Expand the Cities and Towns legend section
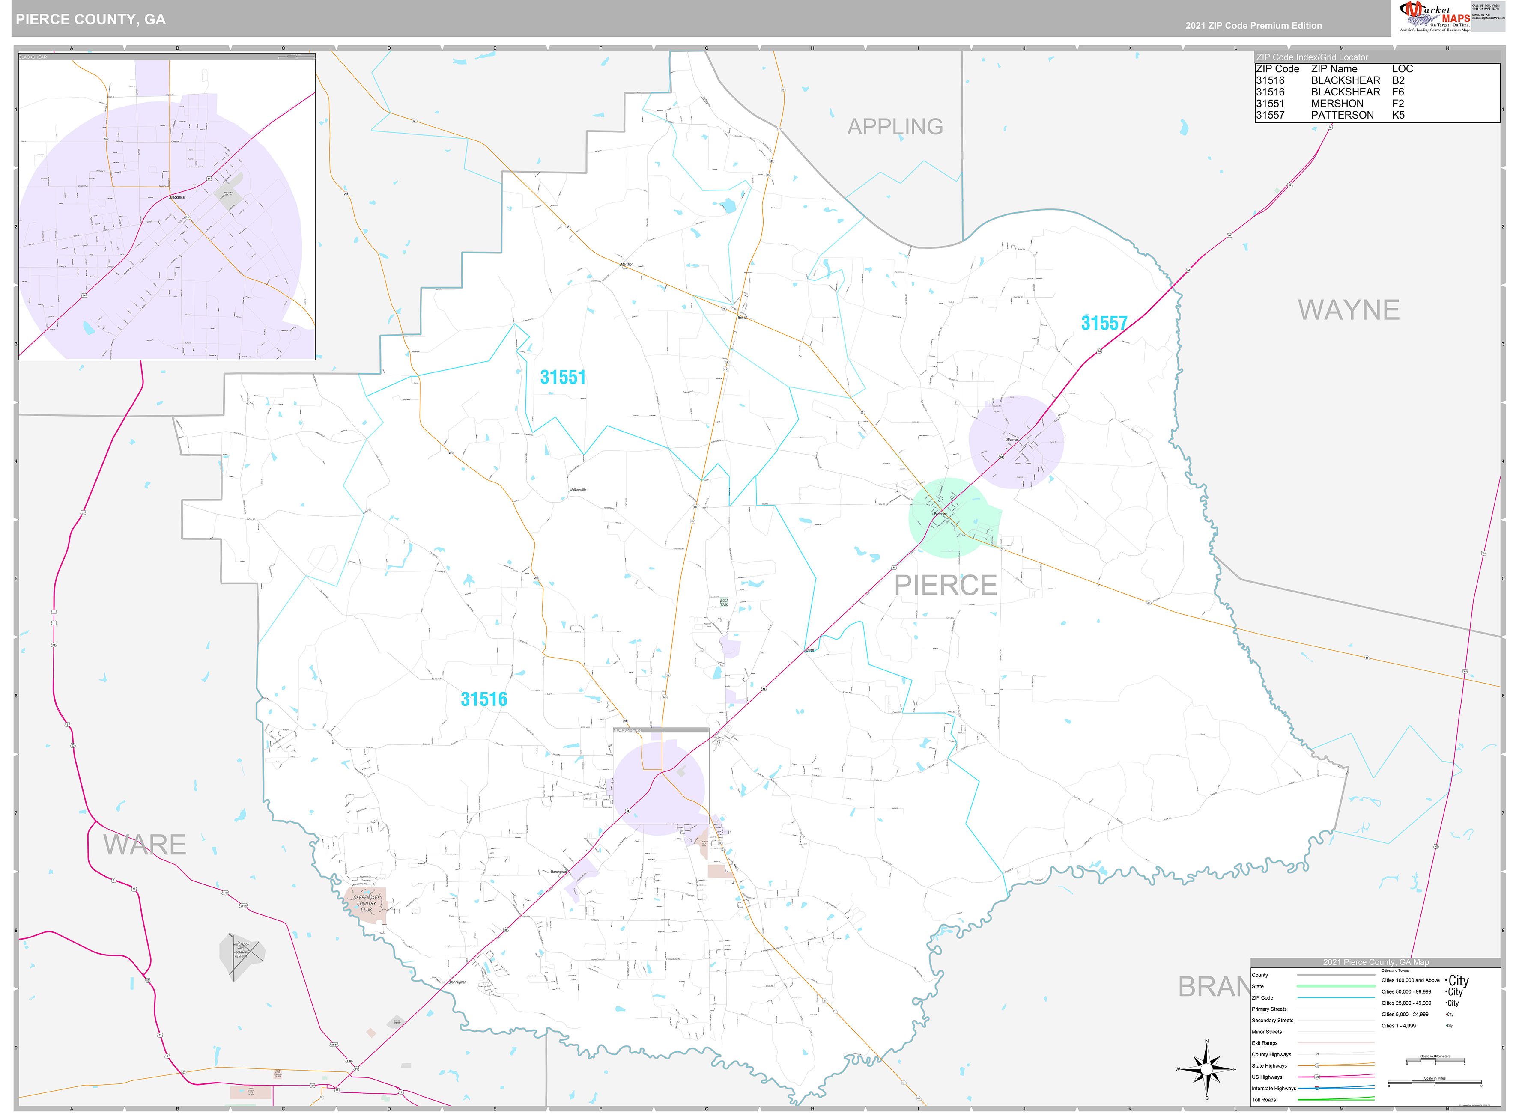This screenshot has height=1113, width=1513. (x=1396, y=971)
